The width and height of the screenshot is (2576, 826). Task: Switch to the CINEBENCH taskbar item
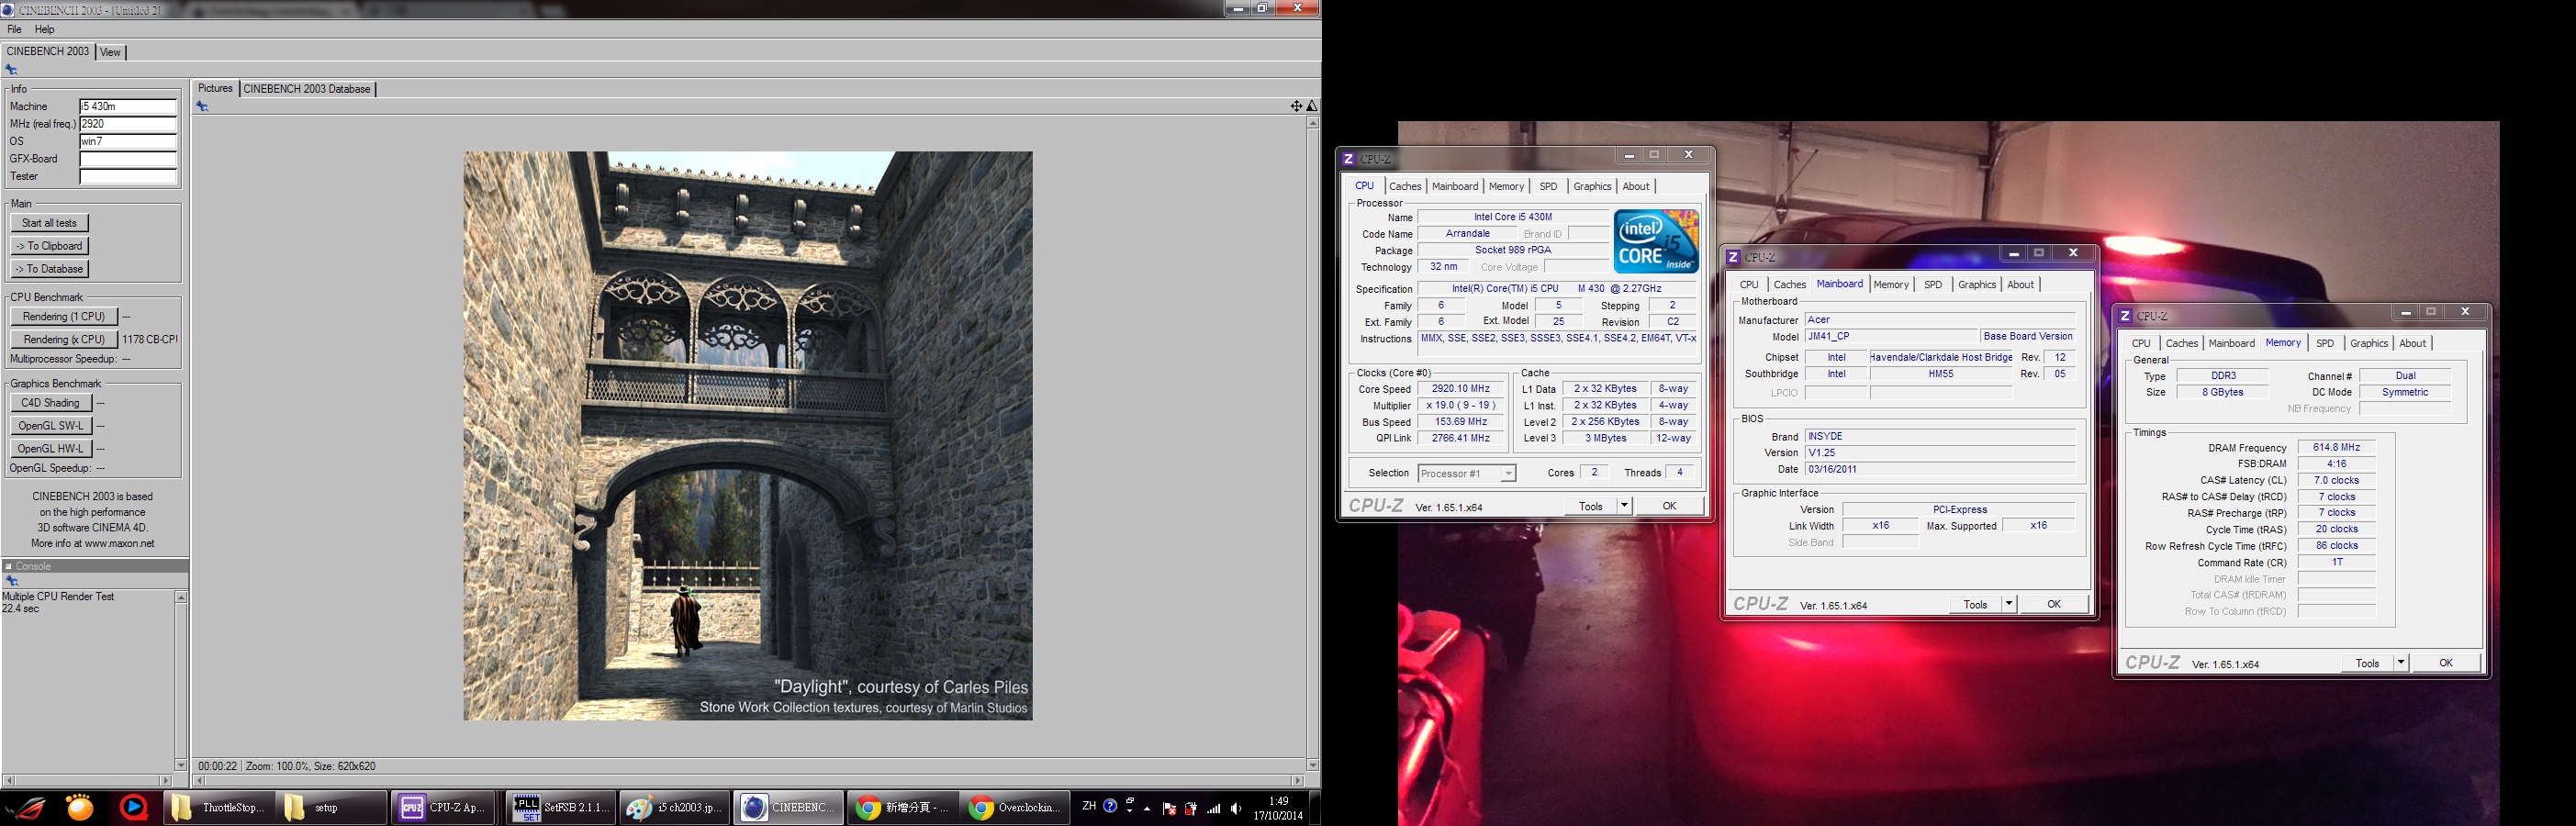point(788,808)
